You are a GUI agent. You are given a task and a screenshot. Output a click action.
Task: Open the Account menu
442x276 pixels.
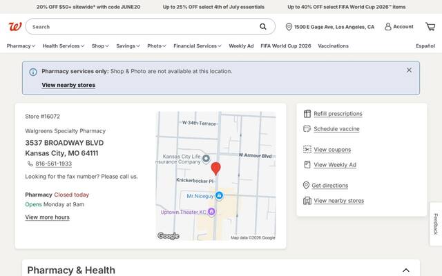tap(399, 26)
